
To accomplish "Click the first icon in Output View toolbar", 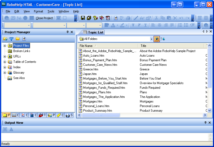I will click(x=5, y=129).
